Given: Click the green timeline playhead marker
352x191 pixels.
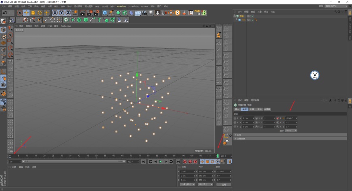Looking at the screenshot, I should 217,156.
